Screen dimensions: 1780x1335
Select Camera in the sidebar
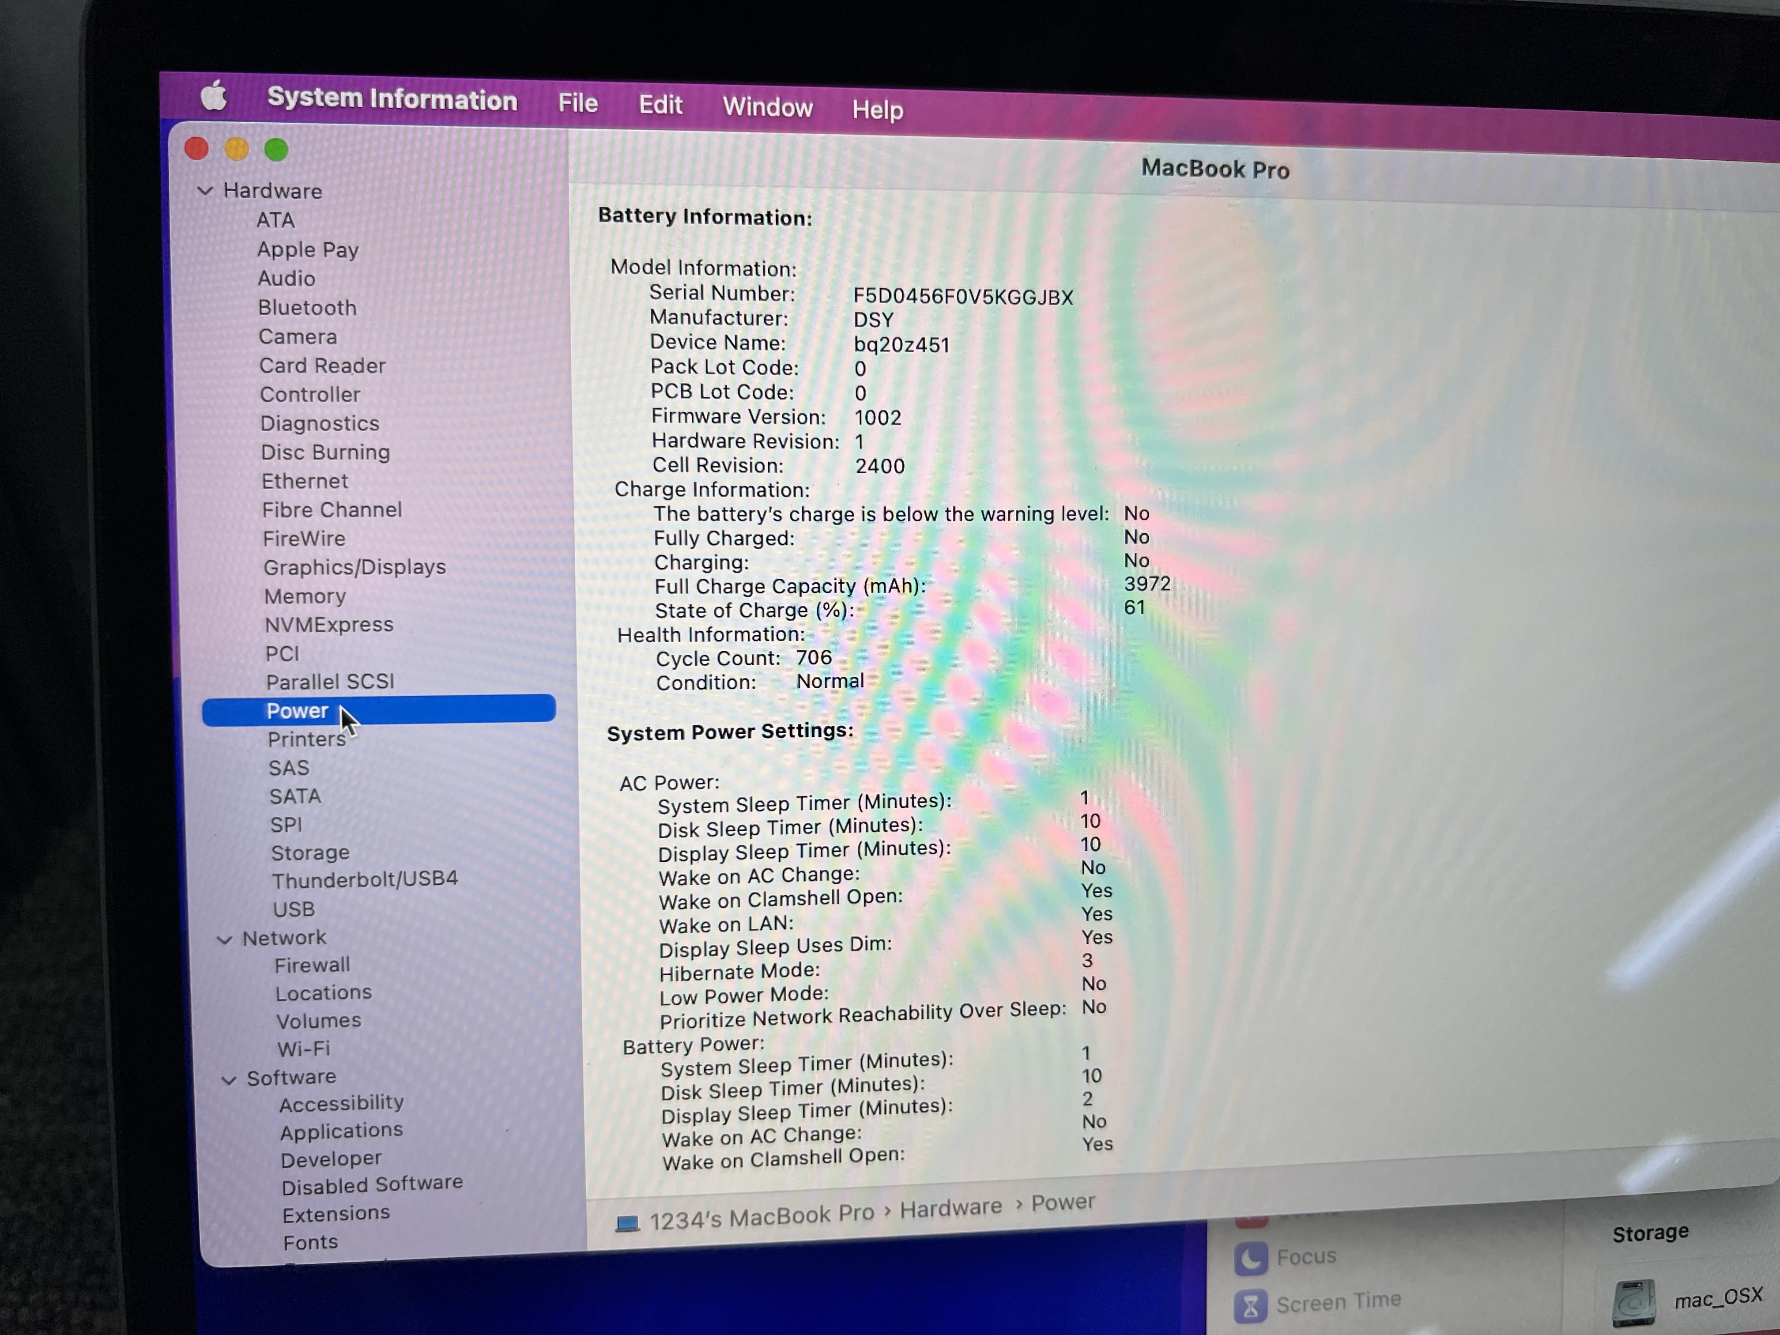point(297,336)
